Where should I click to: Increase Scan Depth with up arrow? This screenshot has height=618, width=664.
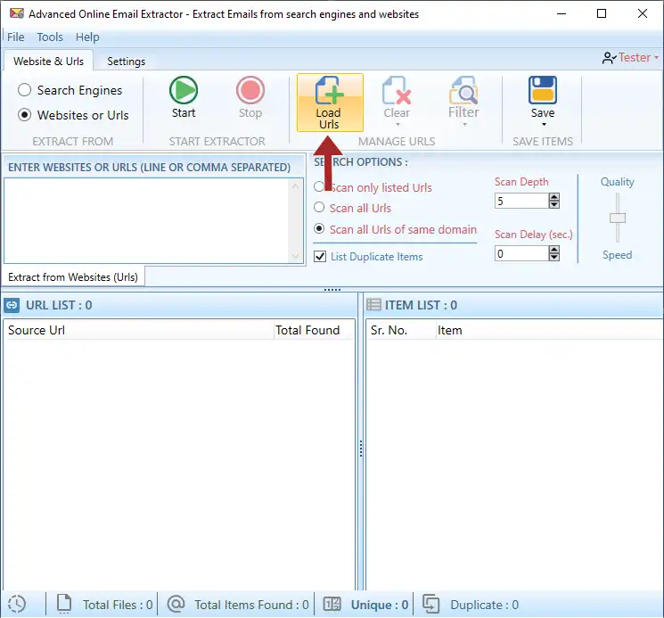[553, 197]
